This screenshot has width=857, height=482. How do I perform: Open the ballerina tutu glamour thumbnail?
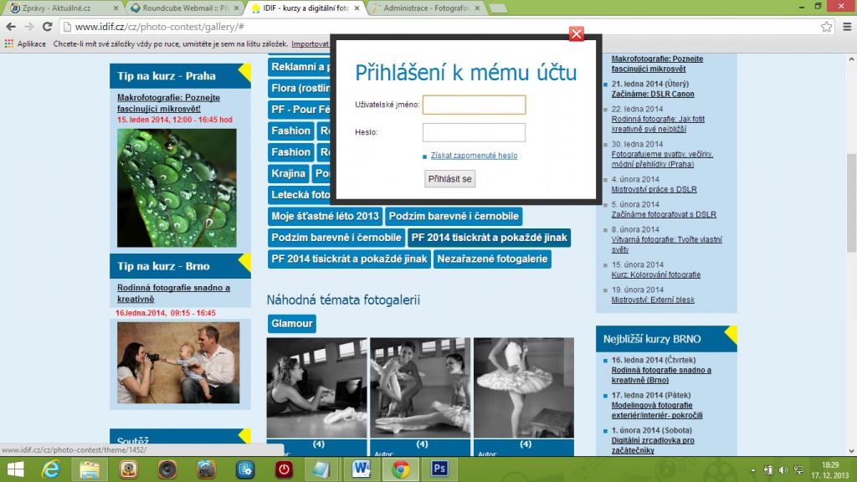(x=524, y=388)
